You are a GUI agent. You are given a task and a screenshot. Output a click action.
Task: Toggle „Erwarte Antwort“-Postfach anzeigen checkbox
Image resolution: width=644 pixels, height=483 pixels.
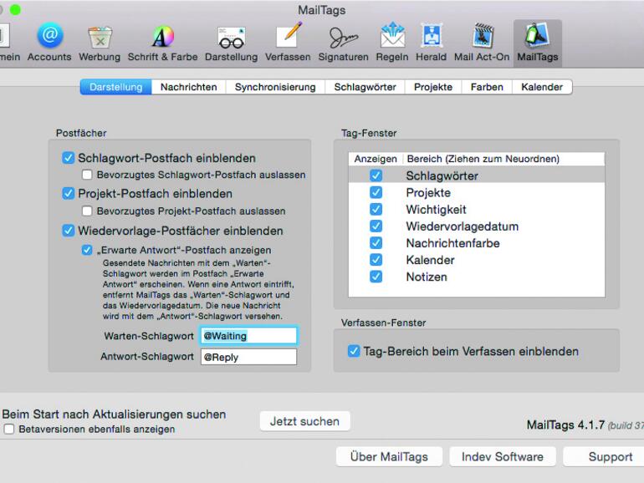point(87,250)
